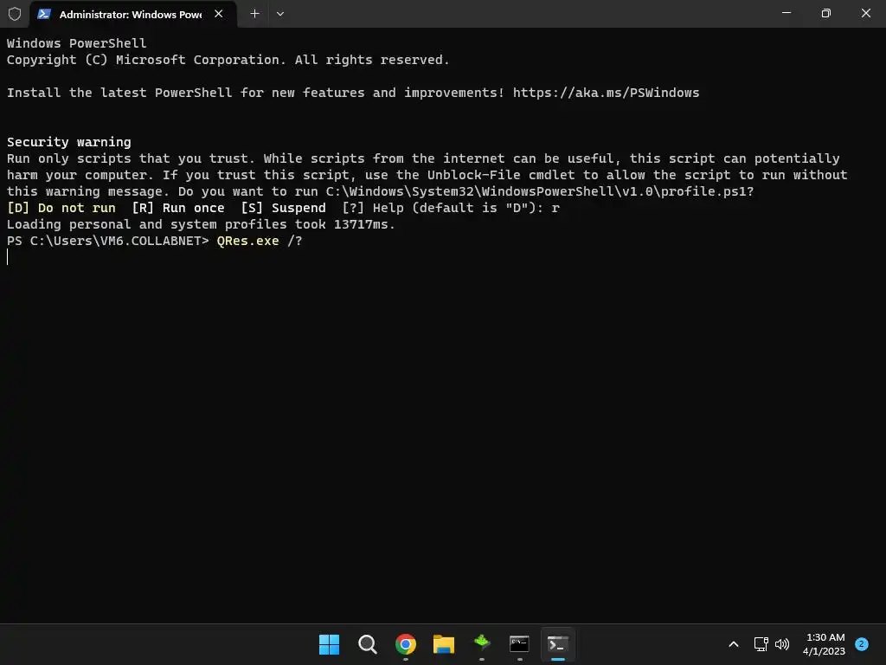The height and width of the screenshot is (665, 886).
Task: Click the '[D] Do not run' option text
Action: [x=61, y=208]
